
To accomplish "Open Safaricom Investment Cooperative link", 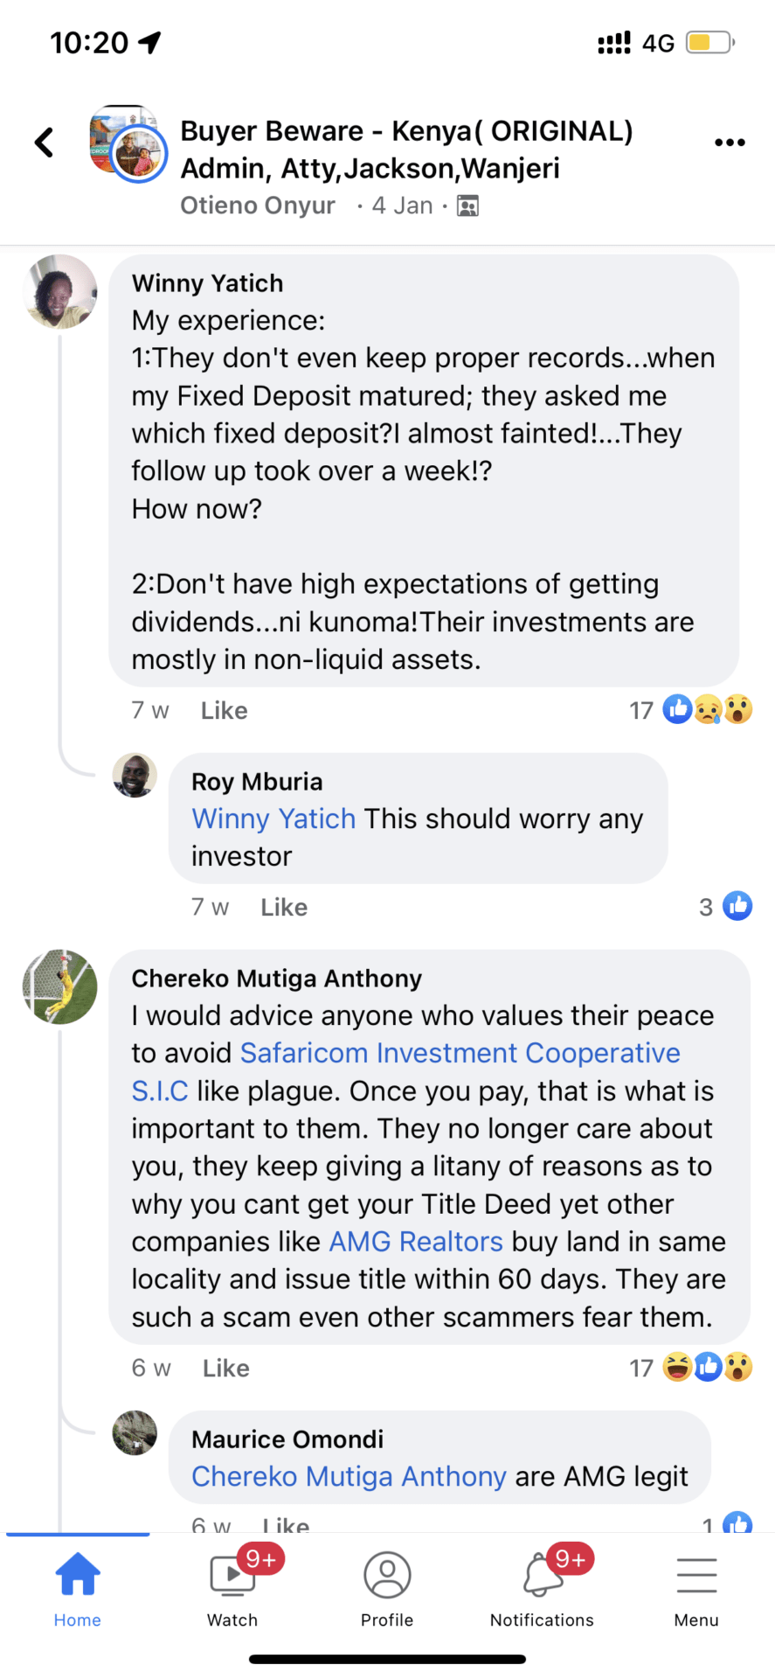I will point(460,1053).
